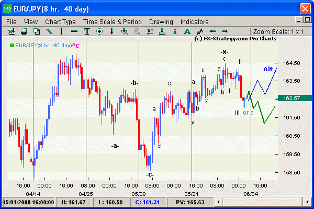Click the '-a-' wave label
The width and height of the screenshot is (314, 209).
[115, 146]
